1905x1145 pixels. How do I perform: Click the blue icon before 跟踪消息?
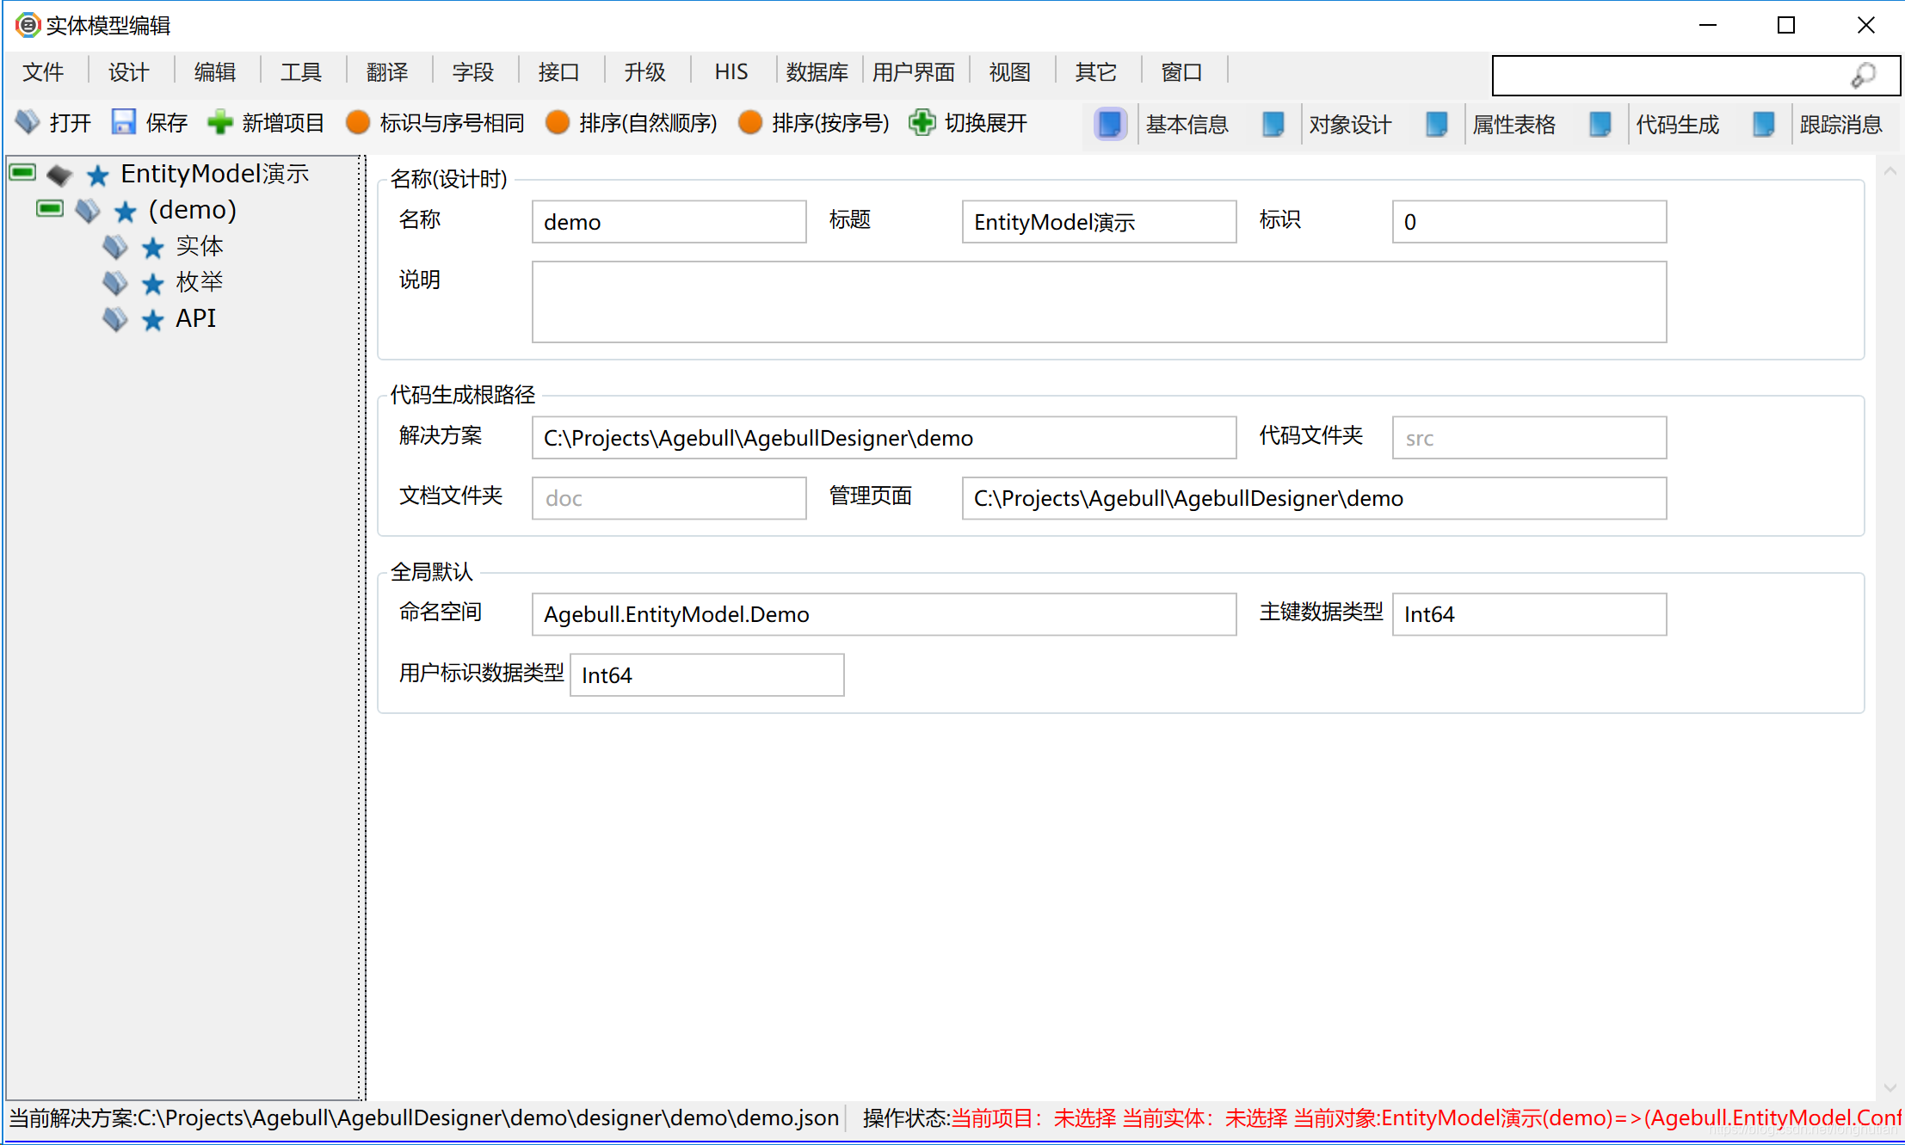[1764, 124]
